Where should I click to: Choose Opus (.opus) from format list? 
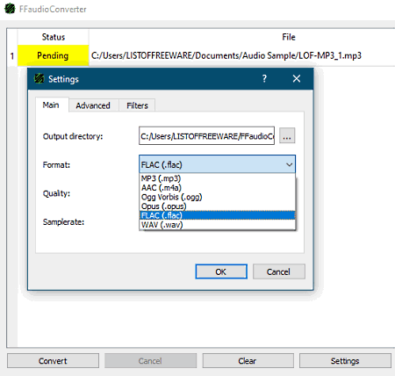[217, 206]
